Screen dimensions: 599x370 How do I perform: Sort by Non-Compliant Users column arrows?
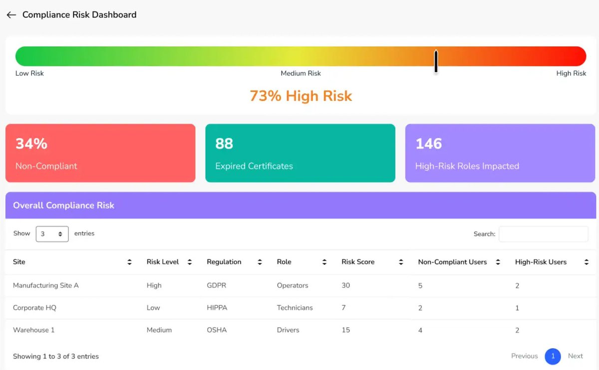click(x=498, y=262)
